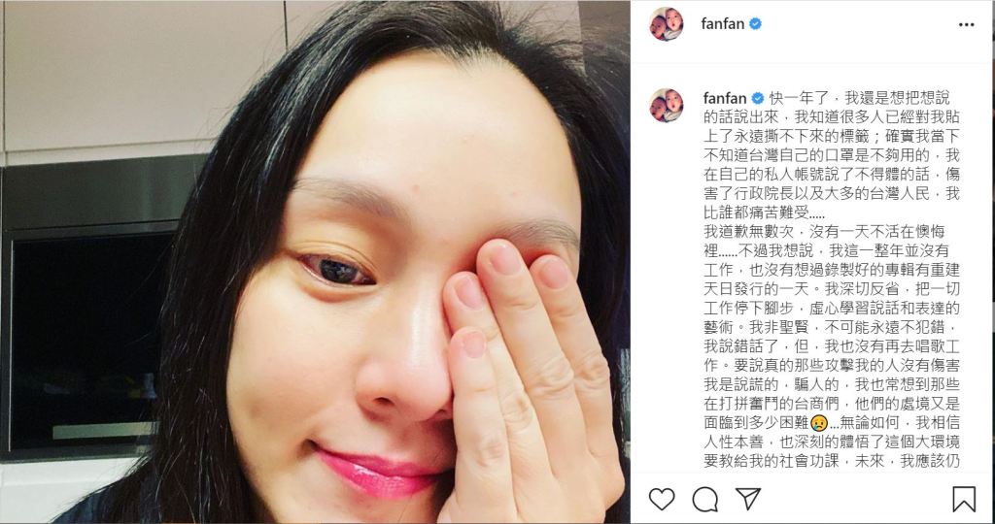Open comments via the speech bubble icon
This screenshot has height=524, width=995.
click(705, 500)
